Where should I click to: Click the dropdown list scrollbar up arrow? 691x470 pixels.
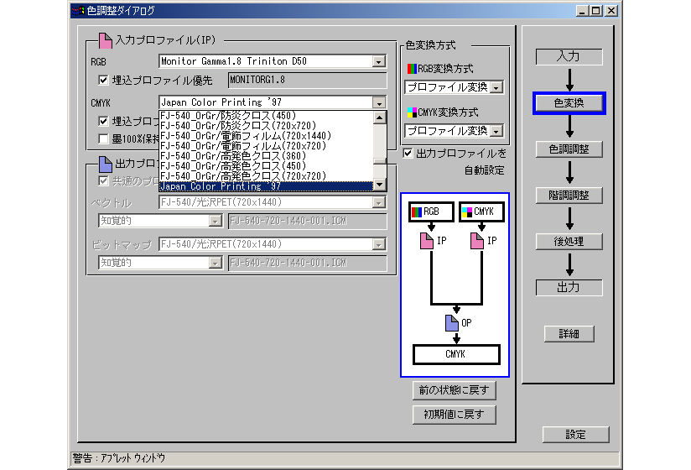click(x=380, y=117)
